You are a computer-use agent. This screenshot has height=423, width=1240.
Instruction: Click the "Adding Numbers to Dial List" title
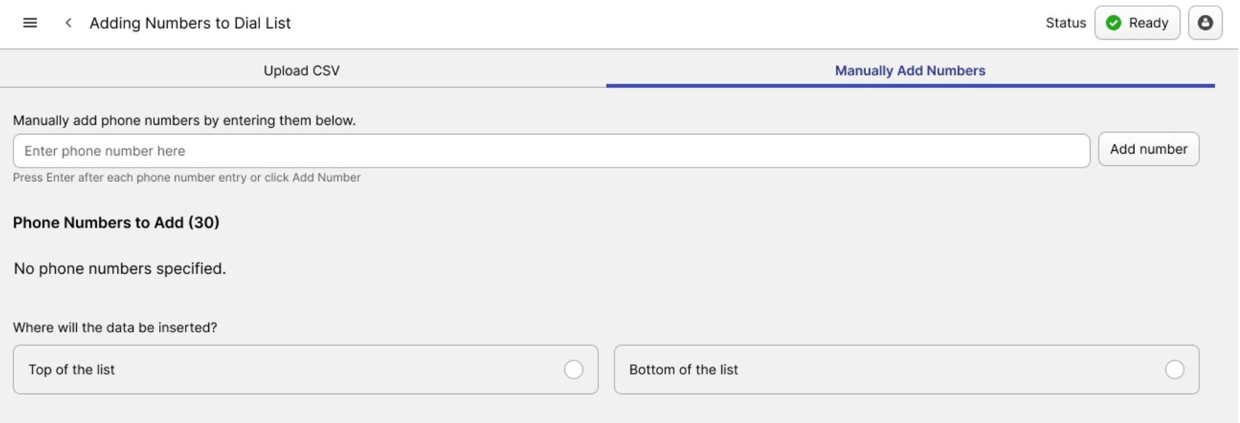[190, 23]
